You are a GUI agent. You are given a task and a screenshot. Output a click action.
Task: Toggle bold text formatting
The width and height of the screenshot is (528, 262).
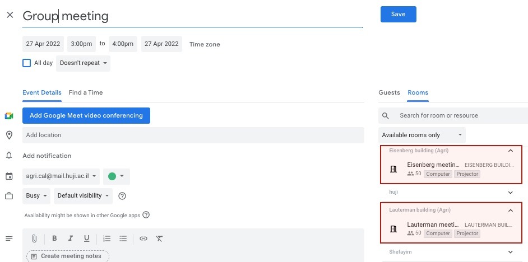click(54, 238)
